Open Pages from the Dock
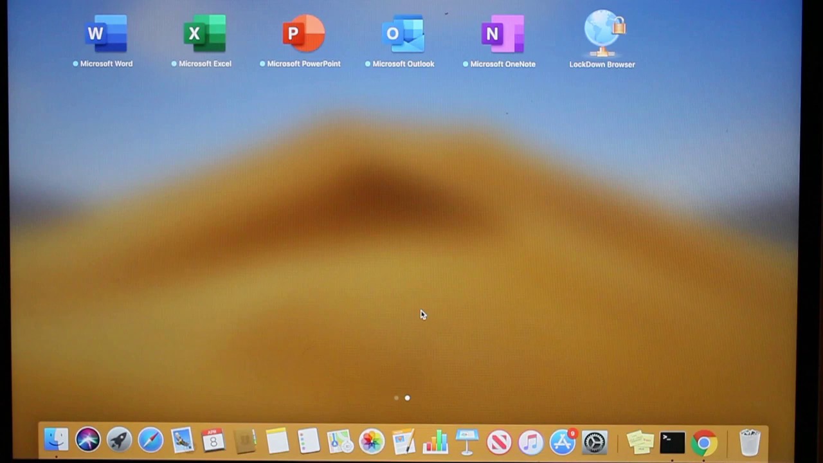Image resolution: width=823 pixels, height=463 pixels. coord(403,441)
